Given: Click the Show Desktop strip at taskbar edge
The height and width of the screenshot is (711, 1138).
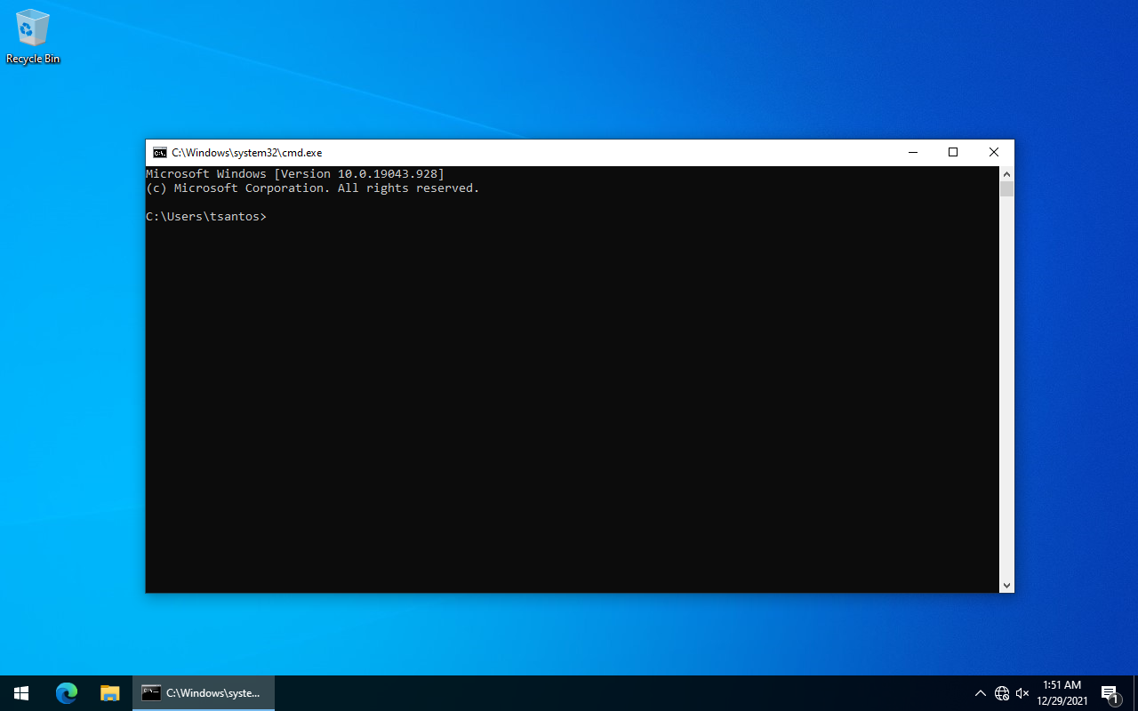Looking at the screenshot, I should 1134,693.
